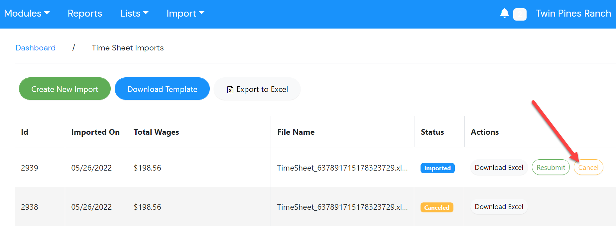
Task: Click the Imported status badge
Action: click(x=437, y=168)
